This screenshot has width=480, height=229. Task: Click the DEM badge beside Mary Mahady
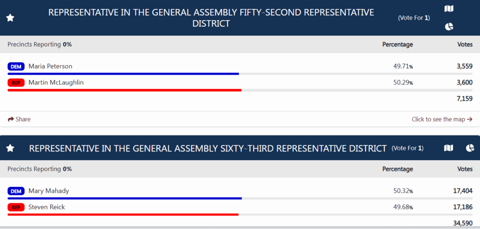click(x=16, y=192)
